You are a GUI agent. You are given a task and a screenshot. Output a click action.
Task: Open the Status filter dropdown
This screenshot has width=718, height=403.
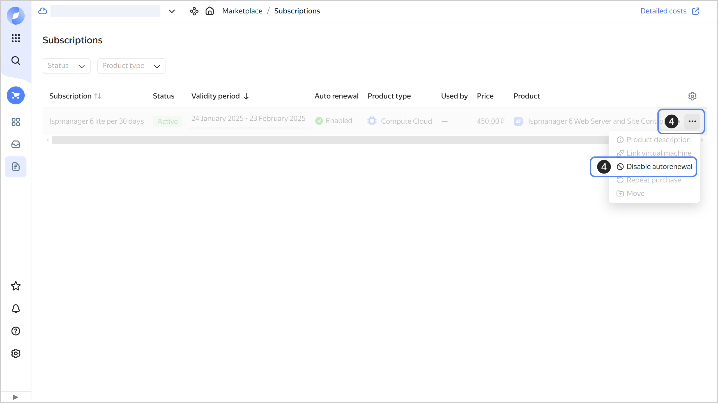coord(66,66)
